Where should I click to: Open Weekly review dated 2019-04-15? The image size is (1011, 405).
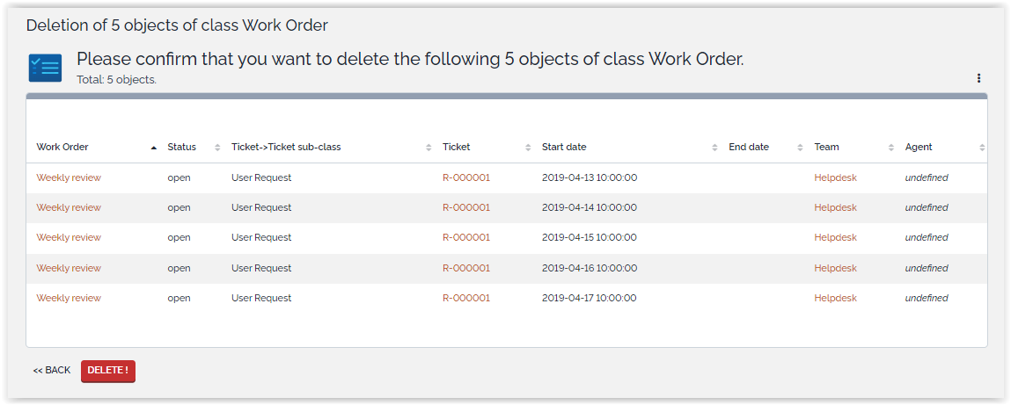click(x=69, y=237)
